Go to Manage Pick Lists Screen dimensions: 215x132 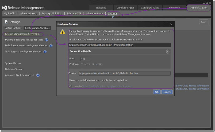(52, 14)
